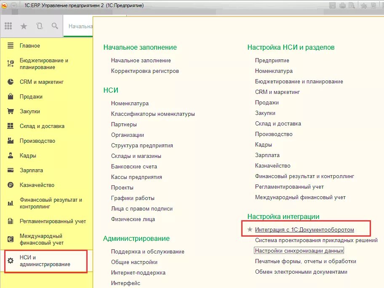Click add-to-favorites star in title bar

tap(364, 5)
